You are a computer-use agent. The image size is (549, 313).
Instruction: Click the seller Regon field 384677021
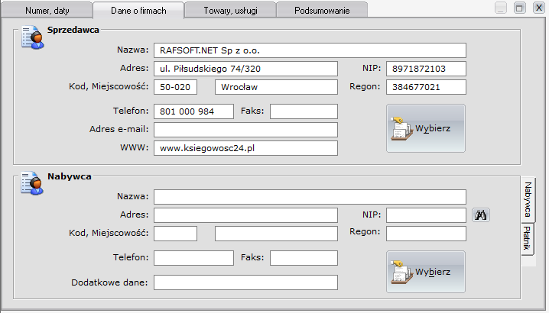point(426,87)
